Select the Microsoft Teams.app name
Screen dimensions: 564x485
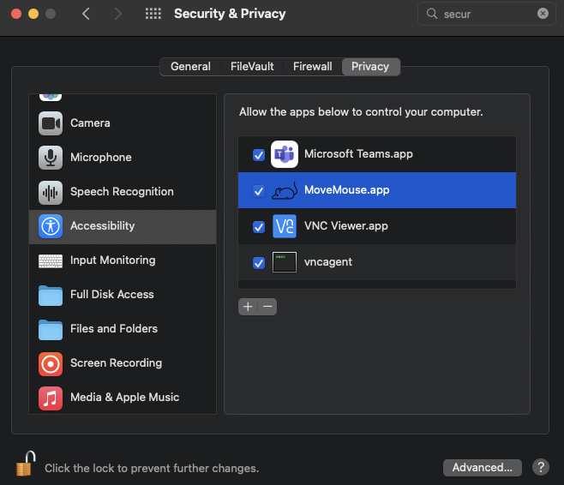pos(358,154)
